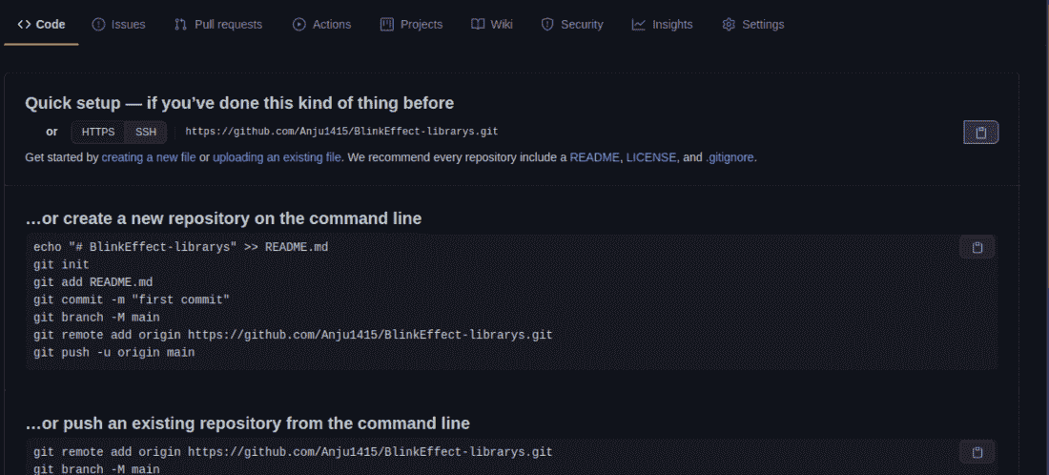Copy the create new repository commands
This screenshot has height=475, width=1049.
point(977,248)
